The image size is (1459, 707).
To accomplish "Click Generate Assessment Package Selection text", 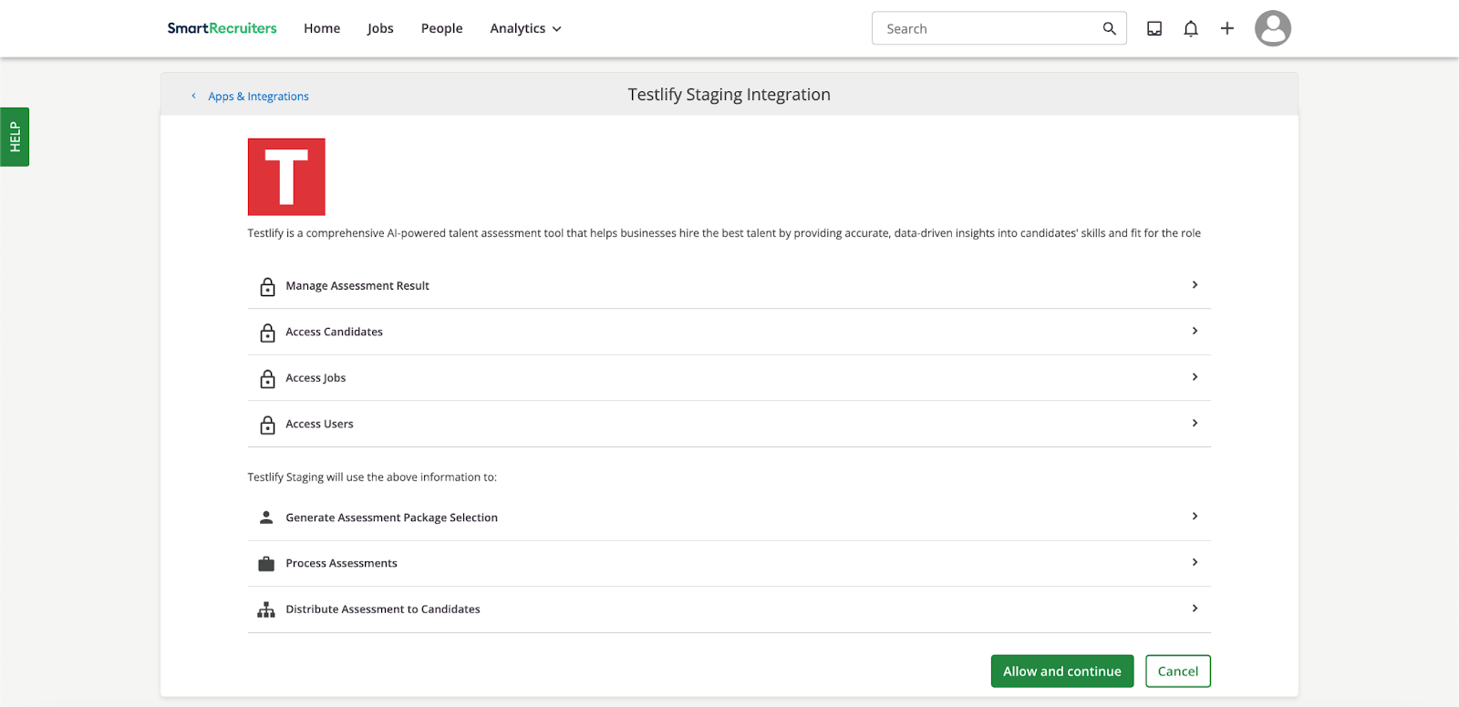I will (x=392, y=517).
